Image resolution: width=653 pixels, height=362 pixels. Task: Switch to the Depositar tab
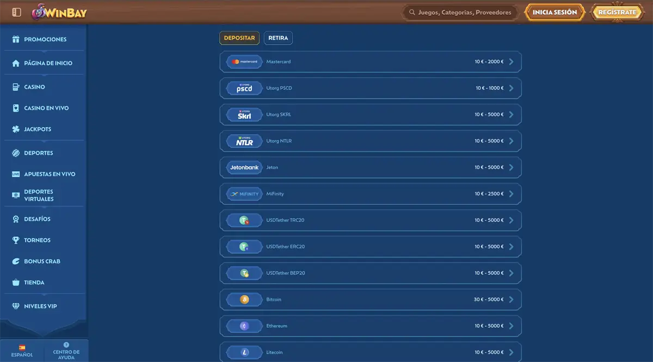[239, 38]
